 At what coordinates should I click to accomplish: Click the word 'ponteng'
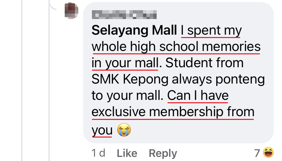(x=240, y=79)
